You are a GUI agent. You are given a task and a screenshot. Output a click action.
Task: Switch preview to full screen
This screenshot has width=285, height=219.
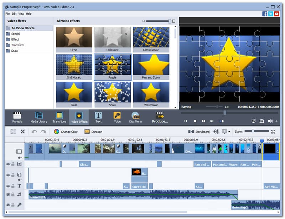(254, 121)
